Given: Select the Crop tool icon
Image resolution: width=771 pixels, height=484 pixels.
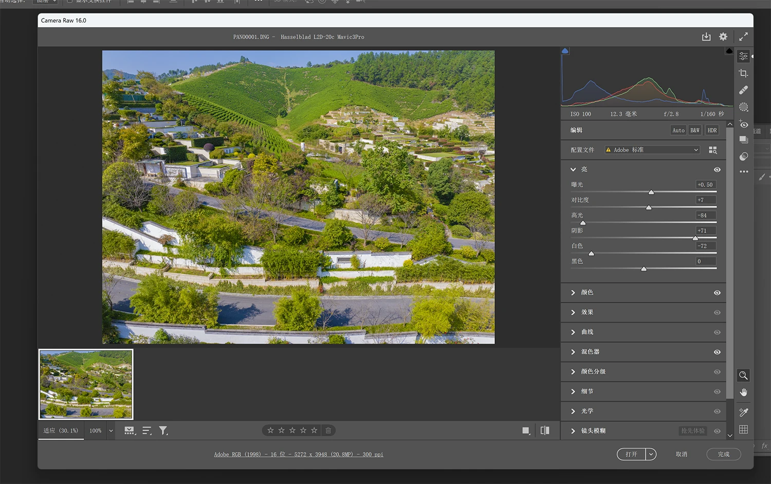Looking at the screenshot, I should pyautogui.click(x=743, y=73).
